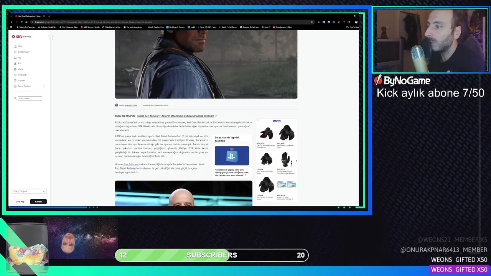Open the NBA Streams Reddit bookmark
The image size is (491, 276).
click(90, 27)
